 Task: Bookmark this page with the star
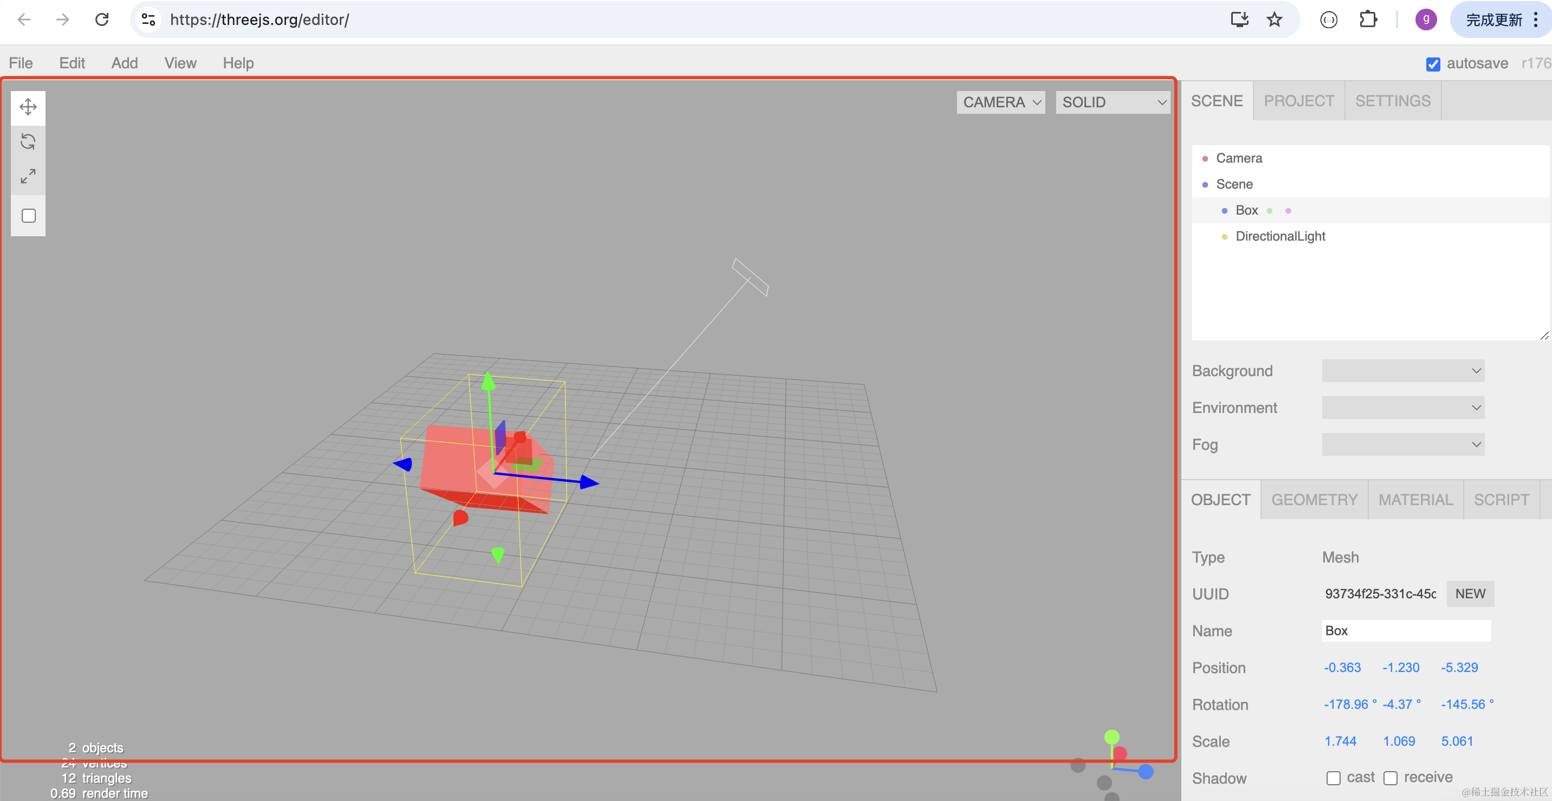click(x=1274, y=20)
